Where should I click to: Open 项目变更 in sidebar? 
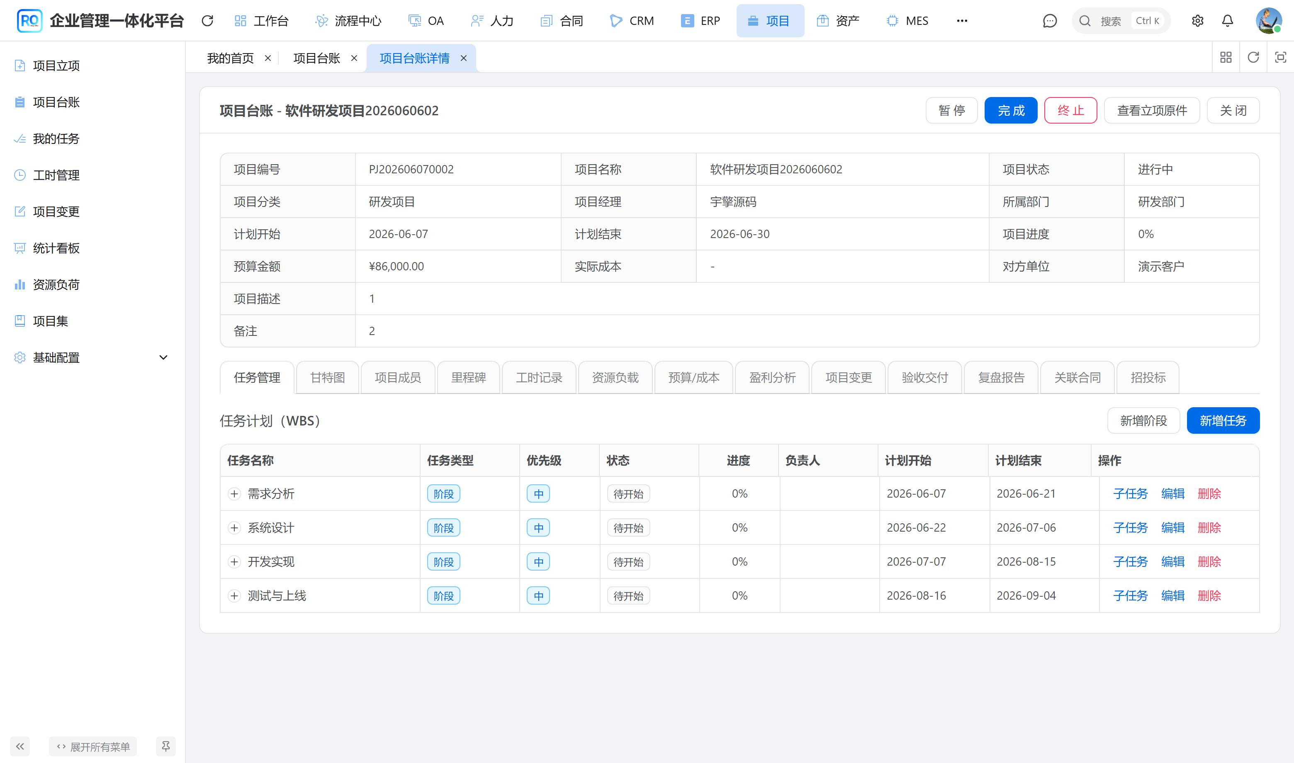click(56, 212)
